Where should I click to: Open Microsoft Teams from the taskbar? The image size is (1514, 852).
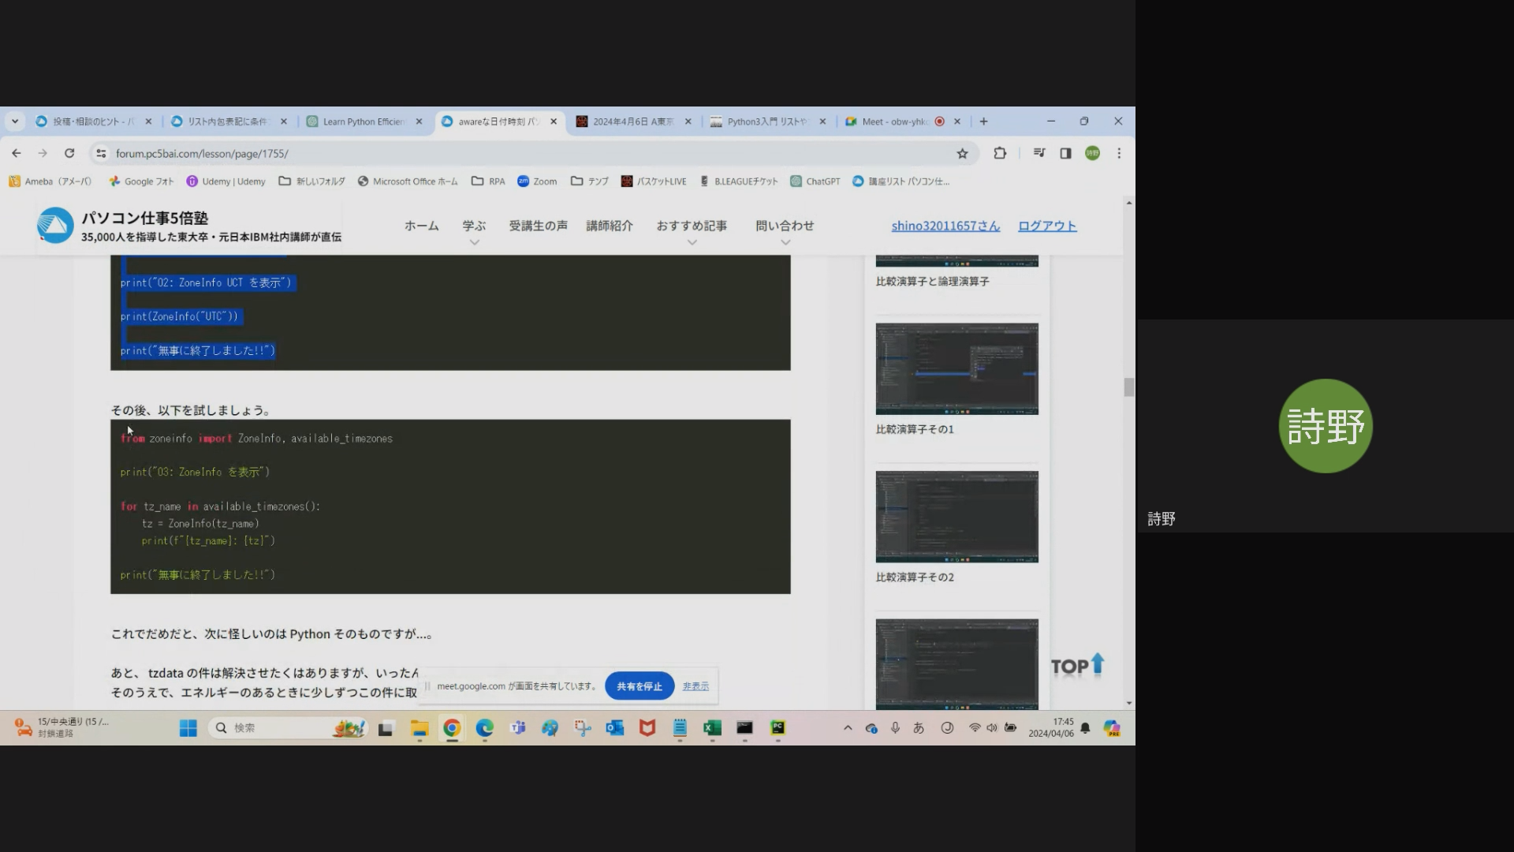[x=517, y=727]
